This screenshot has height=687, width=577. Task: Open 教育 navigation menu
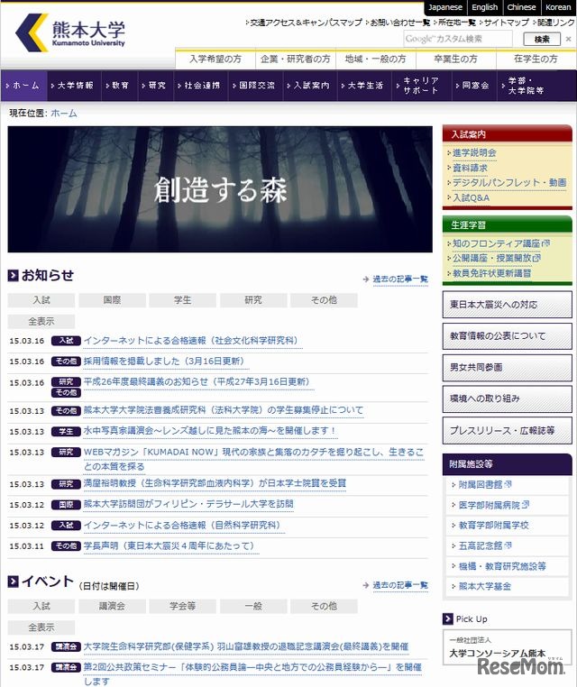pyautogui.click(x=119, y=86)
